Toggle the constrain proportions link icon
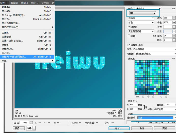This screenshot has height=134, width=176. click(x=146, y=107)
